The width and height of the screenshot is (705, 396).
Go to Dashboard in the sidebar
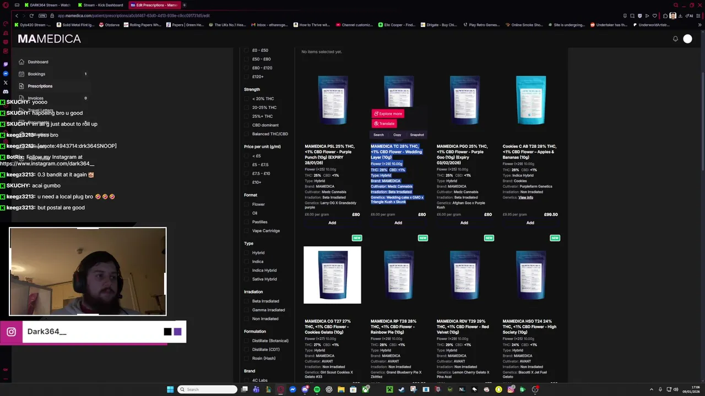[x=38, y=62]
